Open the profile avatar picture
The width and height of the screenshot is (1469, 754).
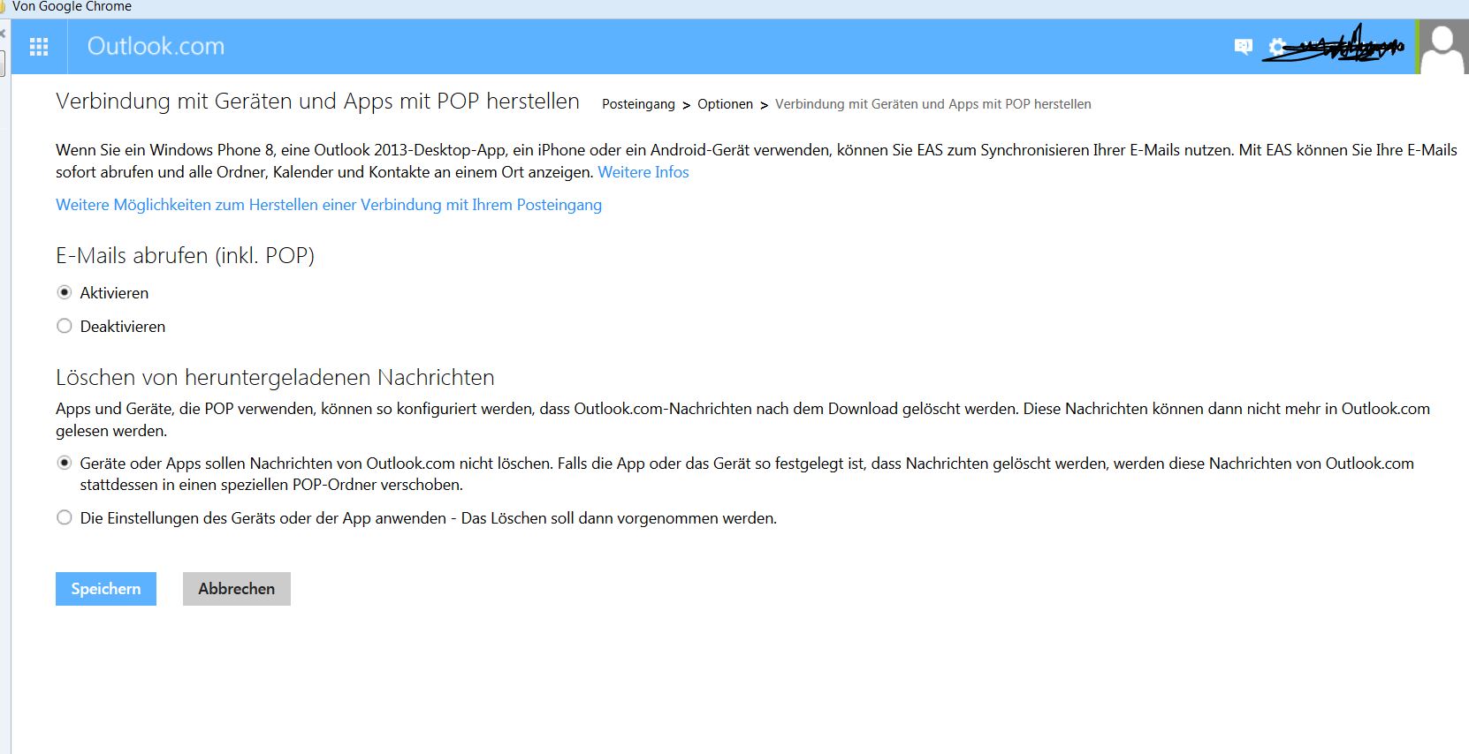[x=1444, y=47]
